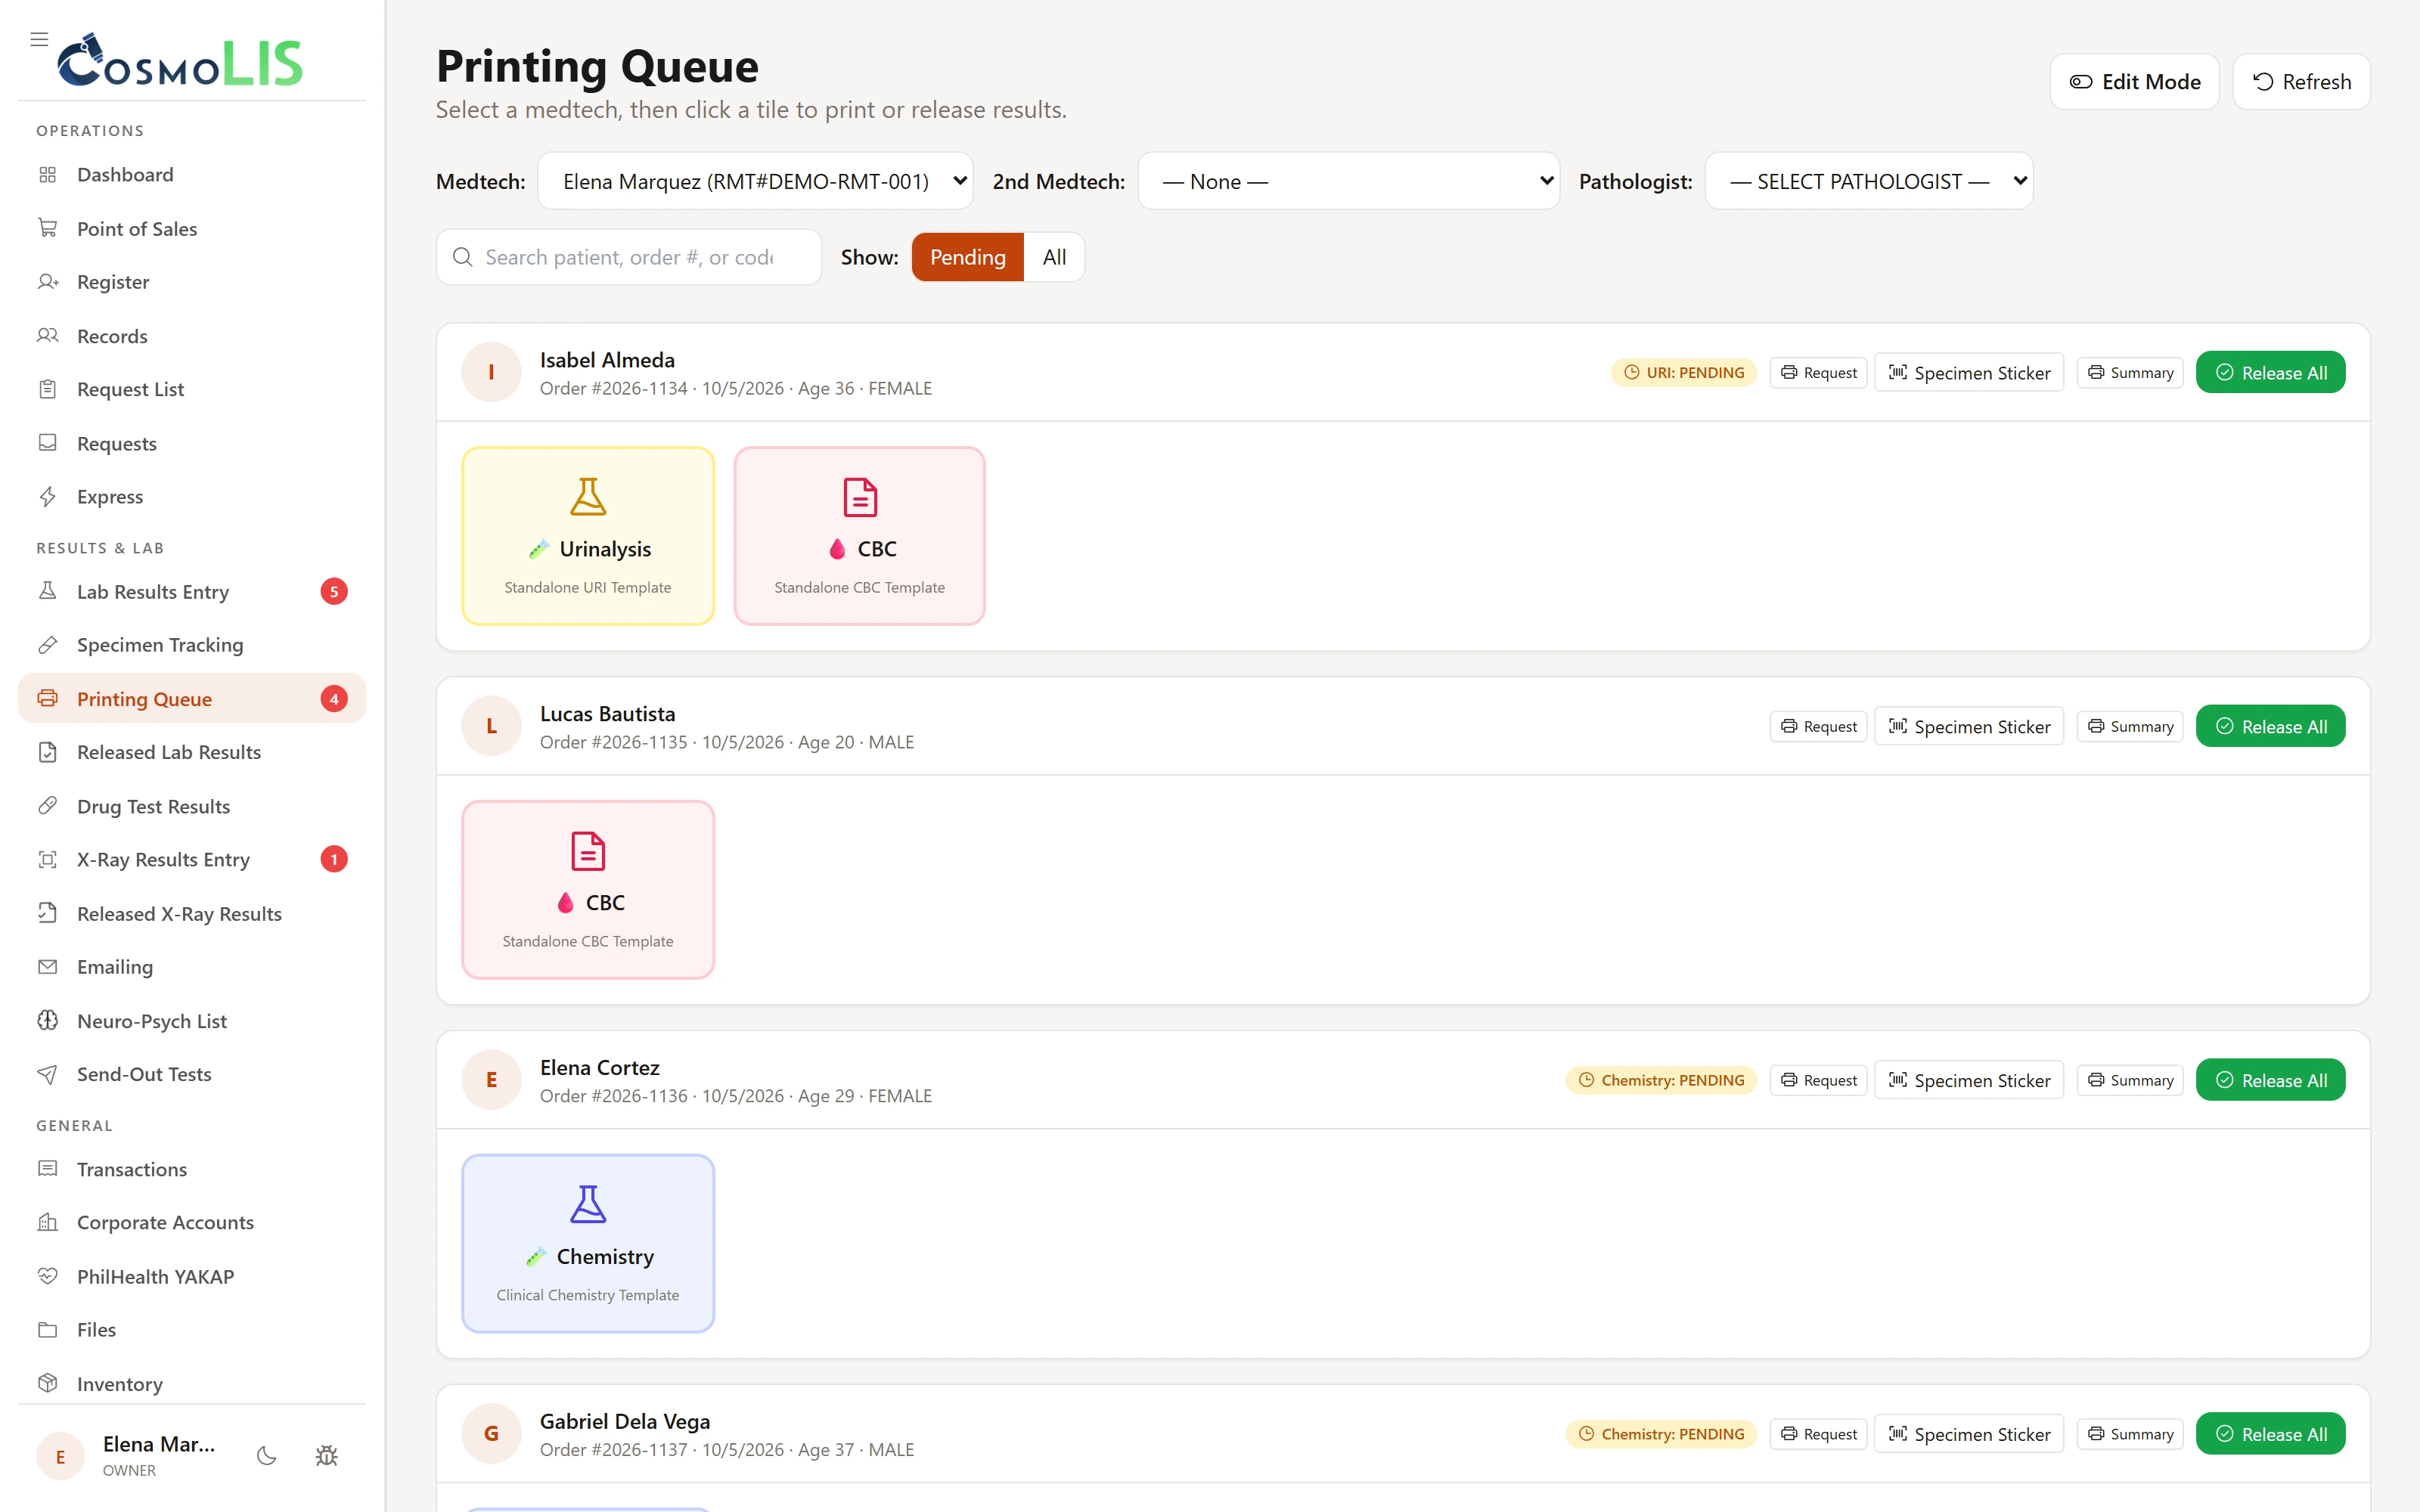Image resolution: width=2420 pixels, height=1512 pixels.
Task: Release All results for Elena Cortez
Action: [x=2270, y=1080]
